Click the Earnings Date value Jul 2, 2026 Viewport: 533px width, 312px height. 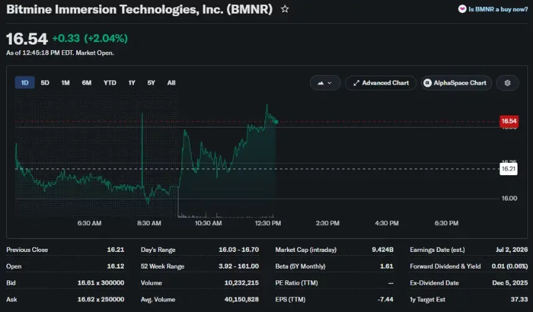(x=511, y=249)
